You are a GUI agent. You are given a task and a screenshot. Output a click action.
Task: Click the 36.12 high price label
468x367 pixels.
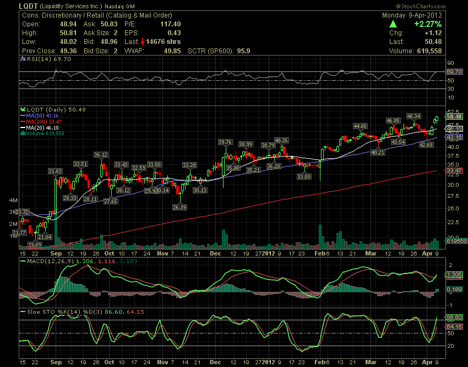[x=101, y=154]
